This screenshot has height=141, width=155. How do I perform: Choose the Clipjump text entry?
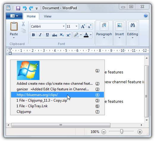point(57,112)
